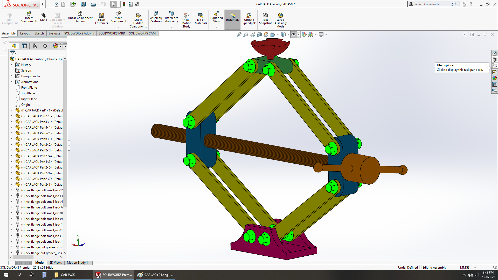This screenshot has height=280, width=498.
Task: Open Assembly Features
Action: pos(156,17)
